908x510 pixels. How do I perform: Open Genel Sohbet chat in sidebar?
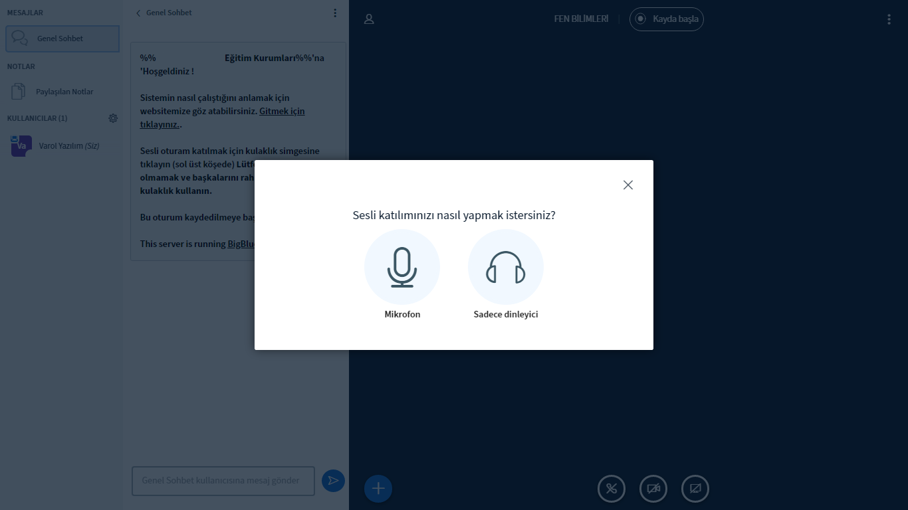62,39
